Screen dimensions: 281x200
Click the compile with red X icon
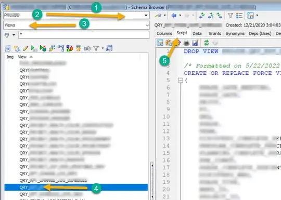click(x=43, y=48)
